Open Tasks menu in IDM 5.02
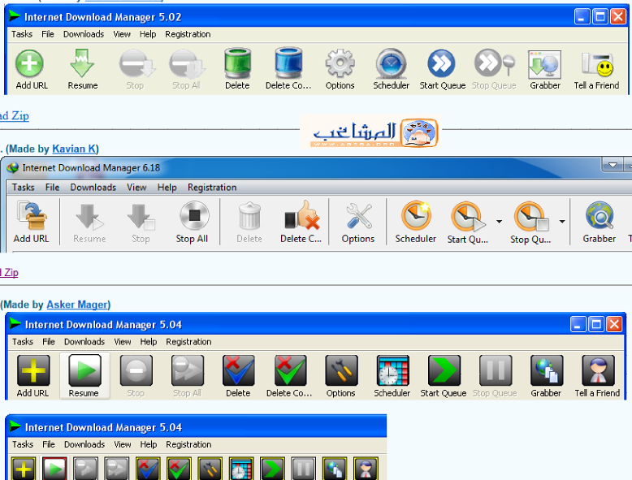Screen dimensions: 632x480 (22, 34)
